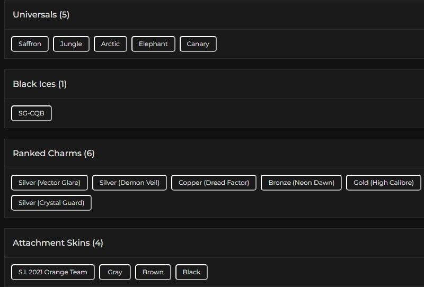This screenshot has width=424, height=287.
Task: Select the Canary skin tag
Action: pyautogui.click(x=198, y=44)
